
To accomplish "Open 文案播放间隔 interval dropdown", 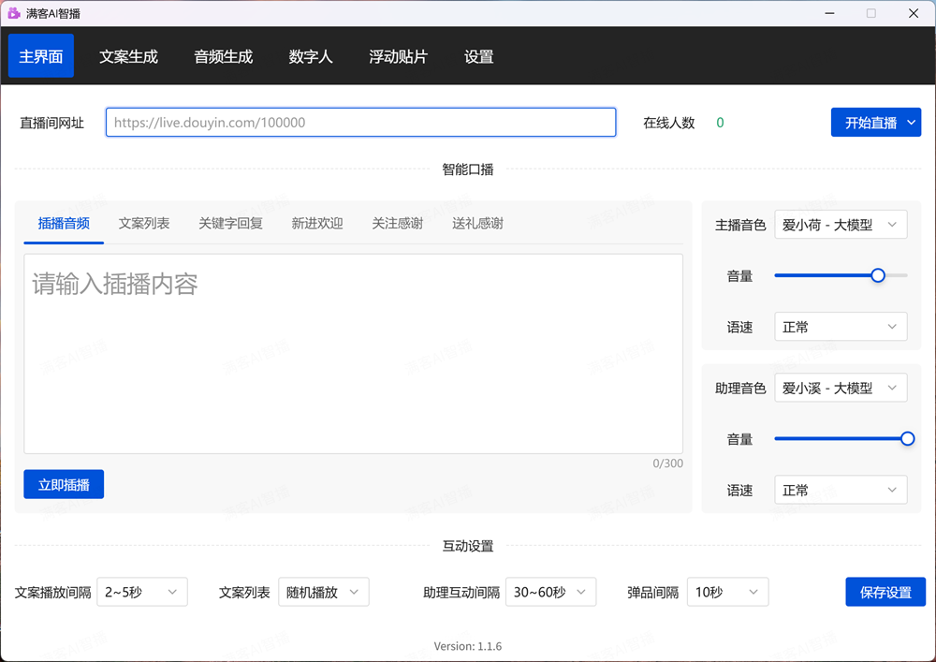I will (x=141, y=592).
